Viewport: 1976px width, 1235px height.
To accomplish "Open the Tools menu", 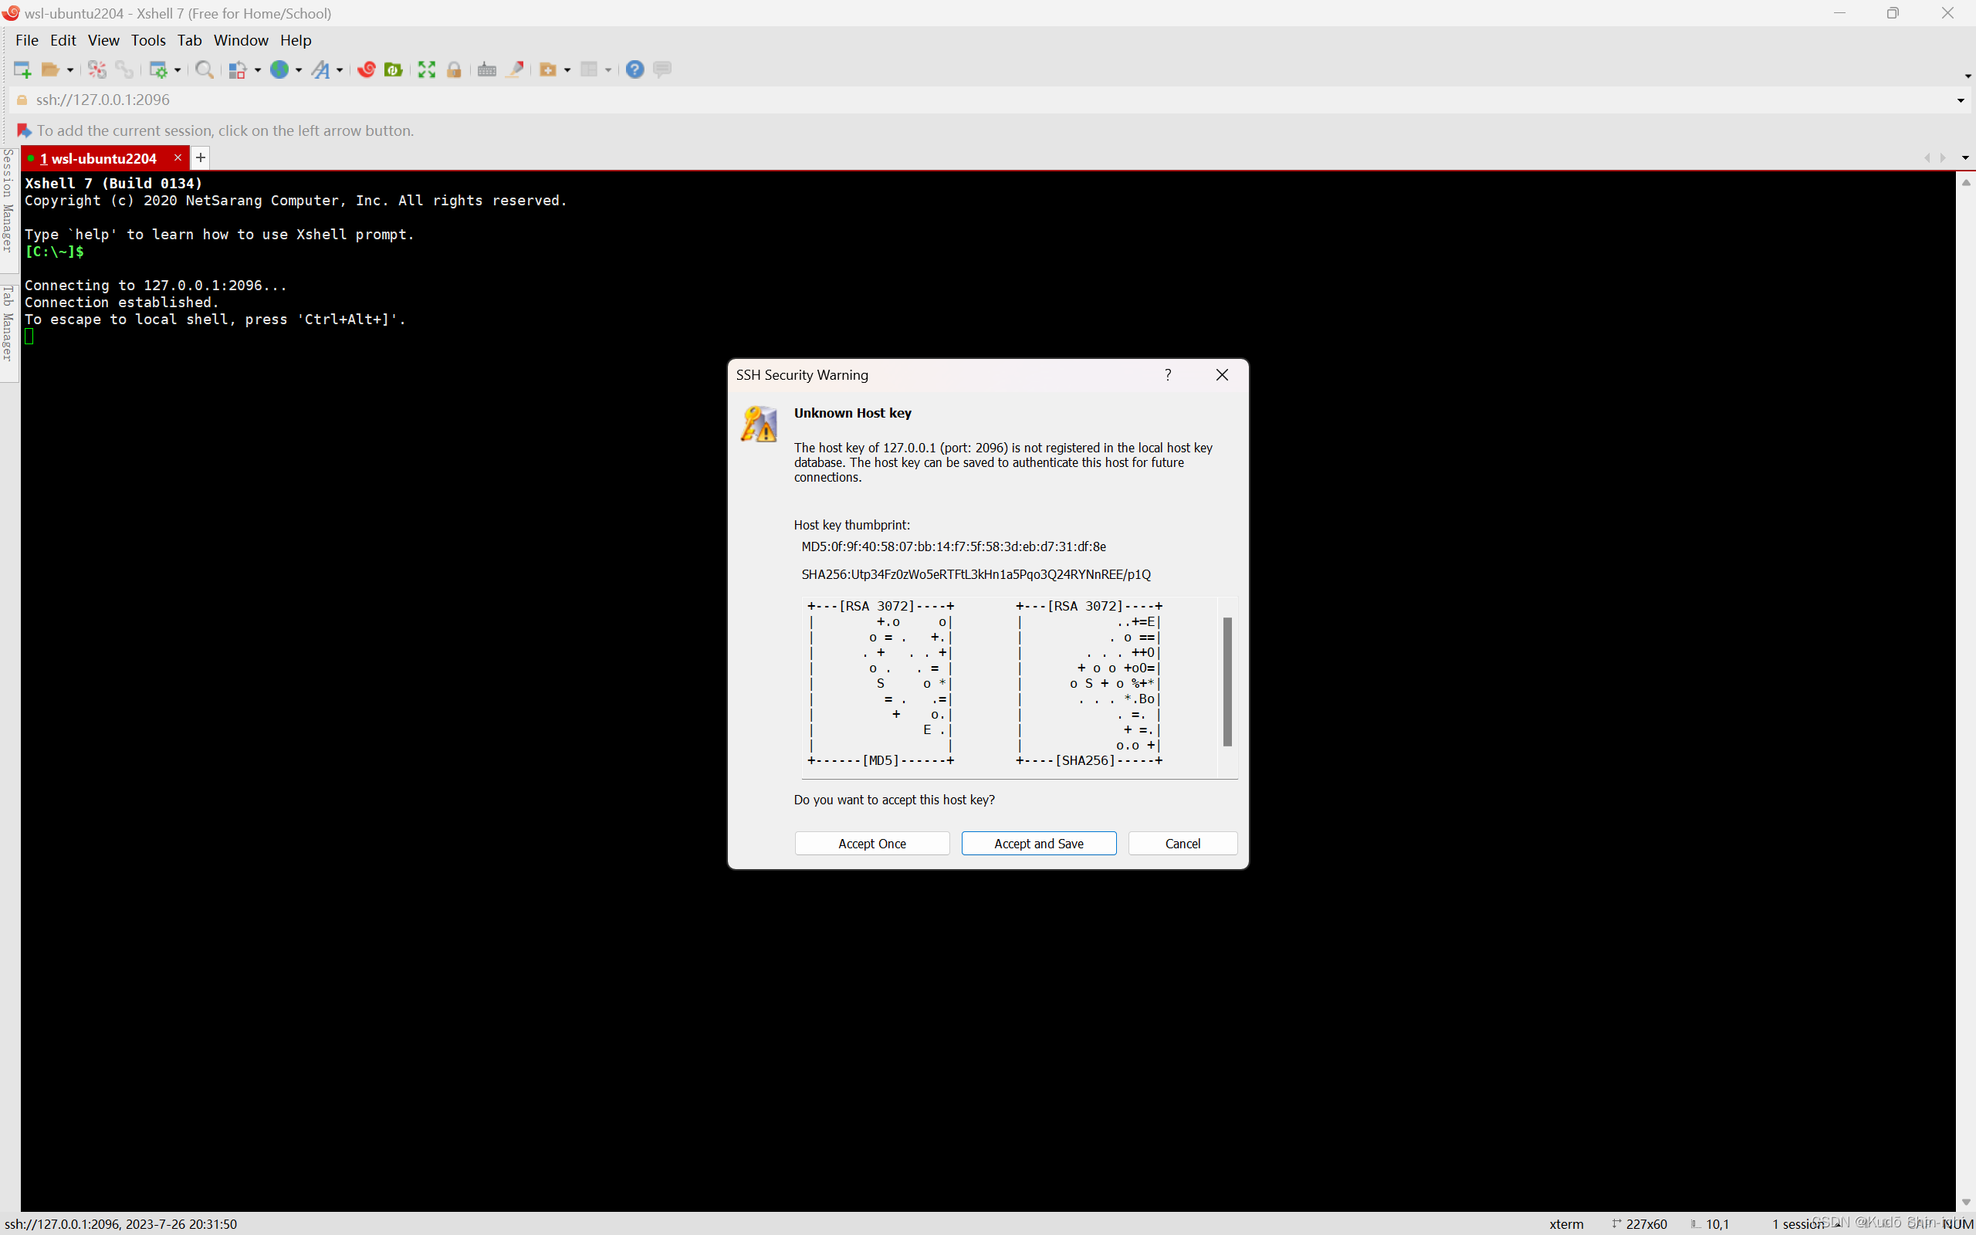I will (x=147, y=40).
